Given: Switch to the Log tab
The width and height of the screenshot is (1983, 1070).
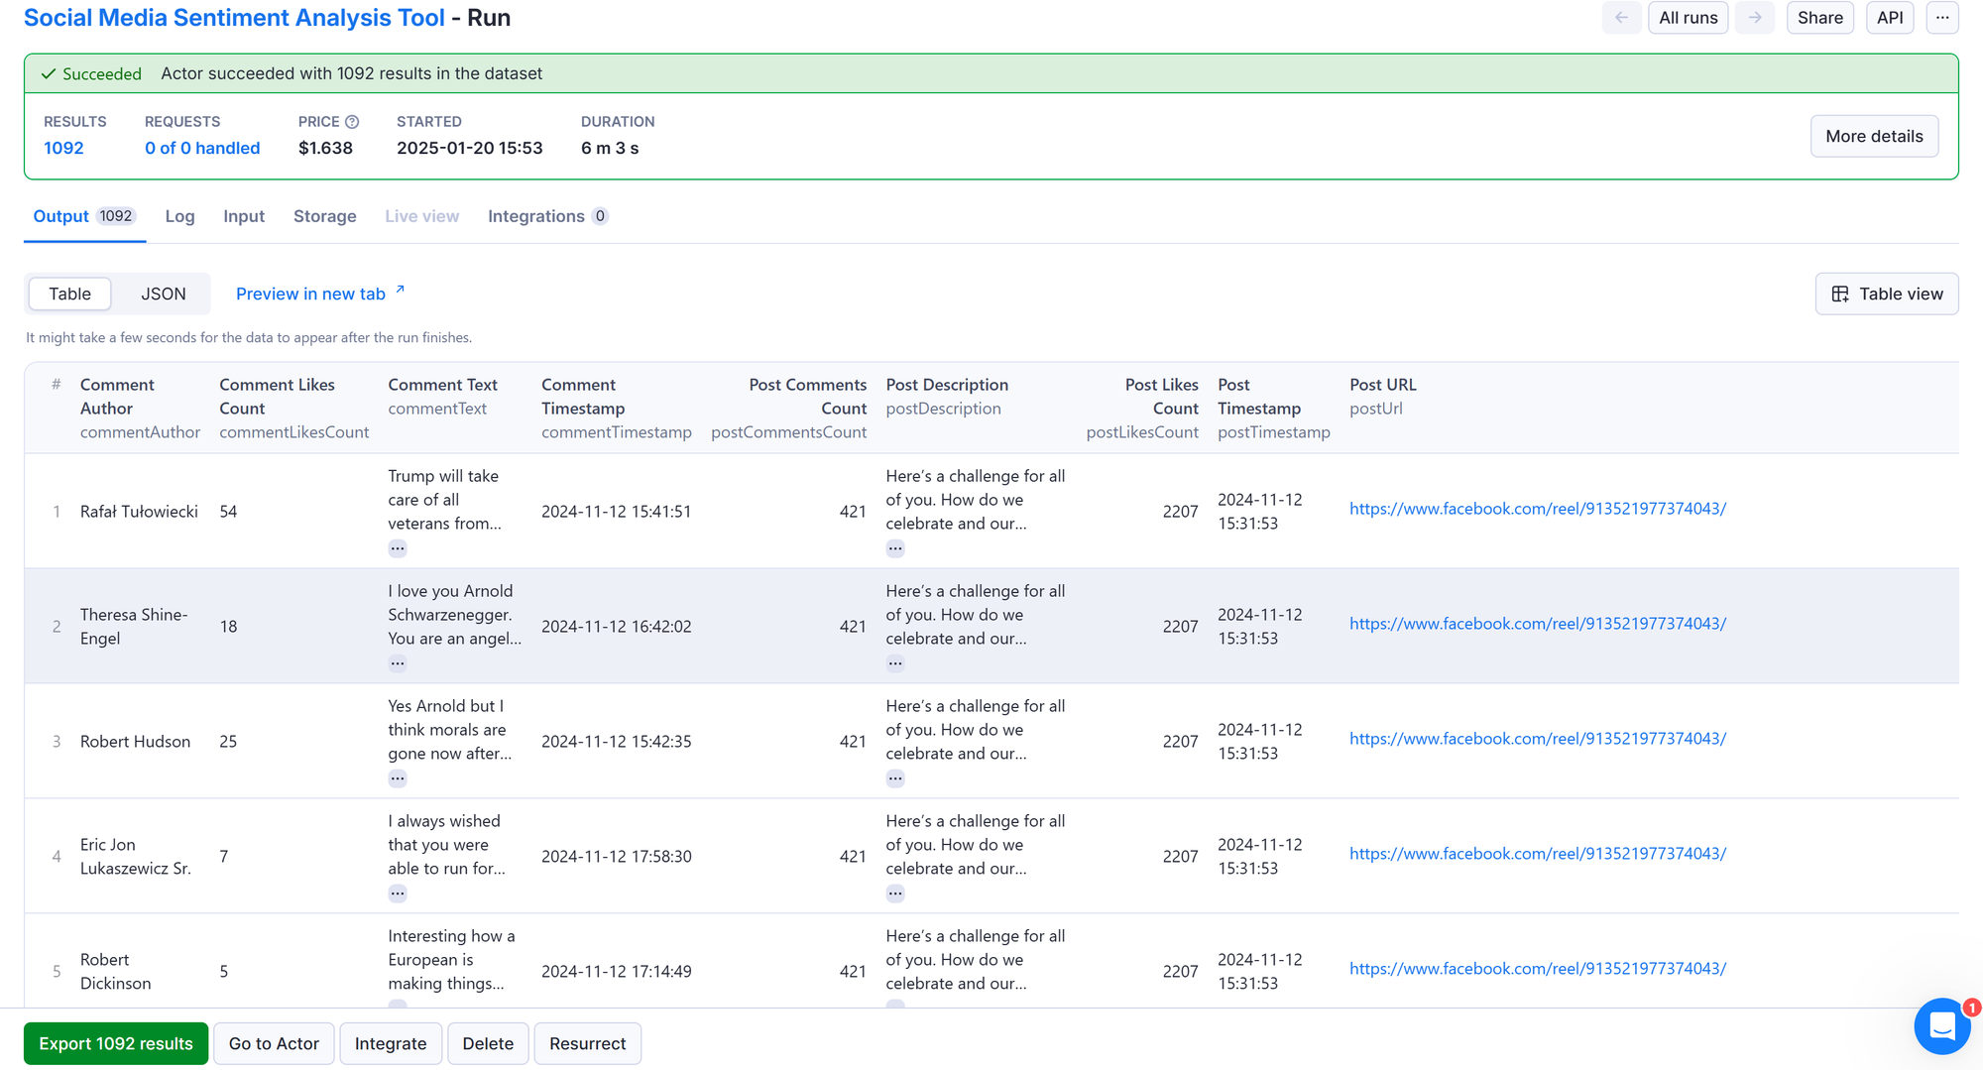Looking at the screenshot, I should click(179, 216).
